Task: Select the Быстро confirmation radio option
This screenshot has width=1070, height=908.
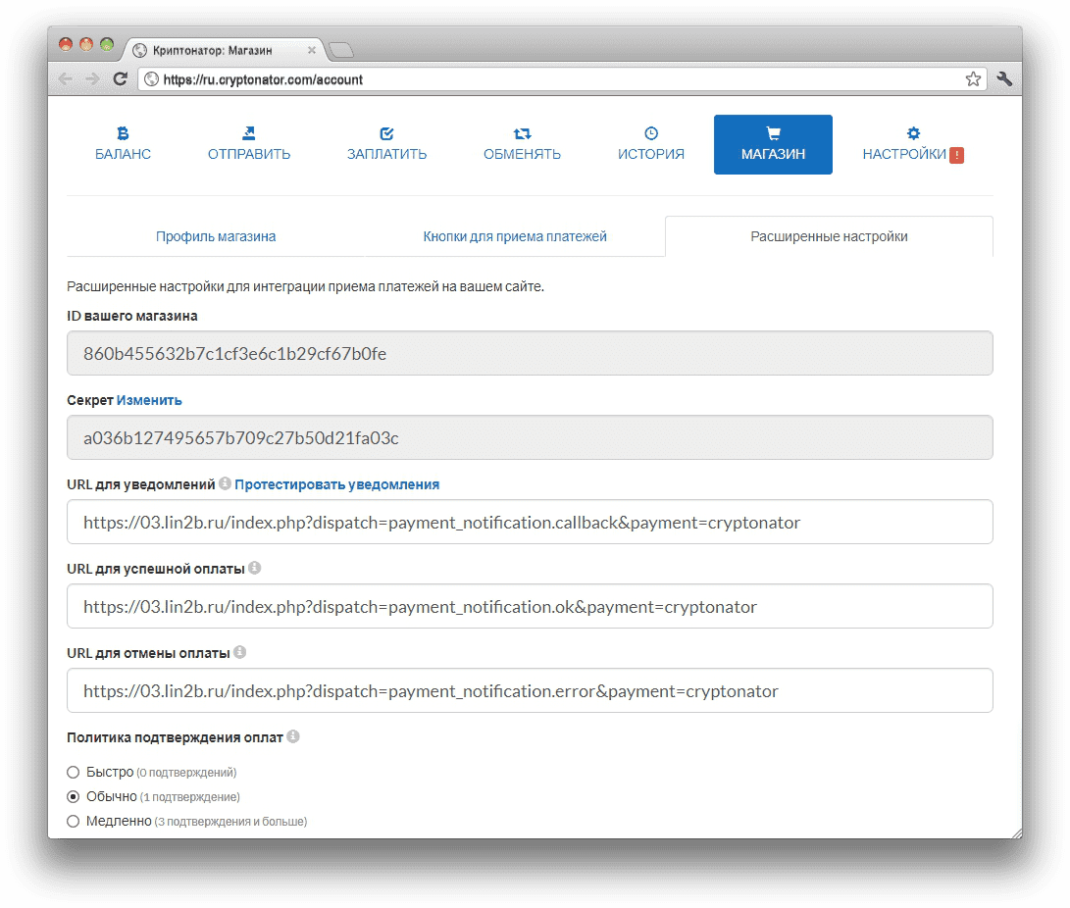Action: pos(73,773)
